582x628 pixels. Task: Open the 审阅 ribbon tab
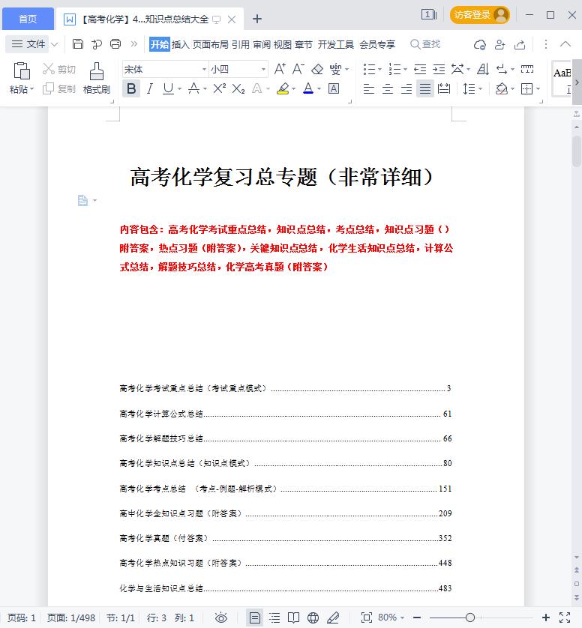[x=261, y=44]
